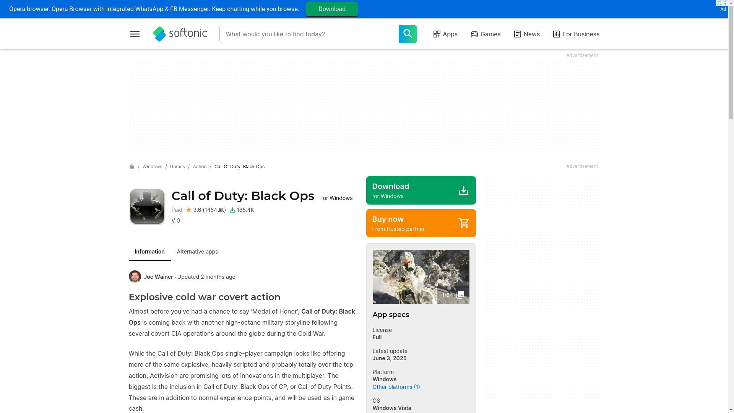Click the Call of Duty: Black Ops title
This screenshot has height=413, width=734.
click(243, 196)
